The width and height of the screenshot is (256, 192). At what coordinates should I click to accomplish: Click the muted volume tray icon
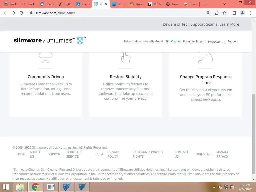click(x=220, y=187)
